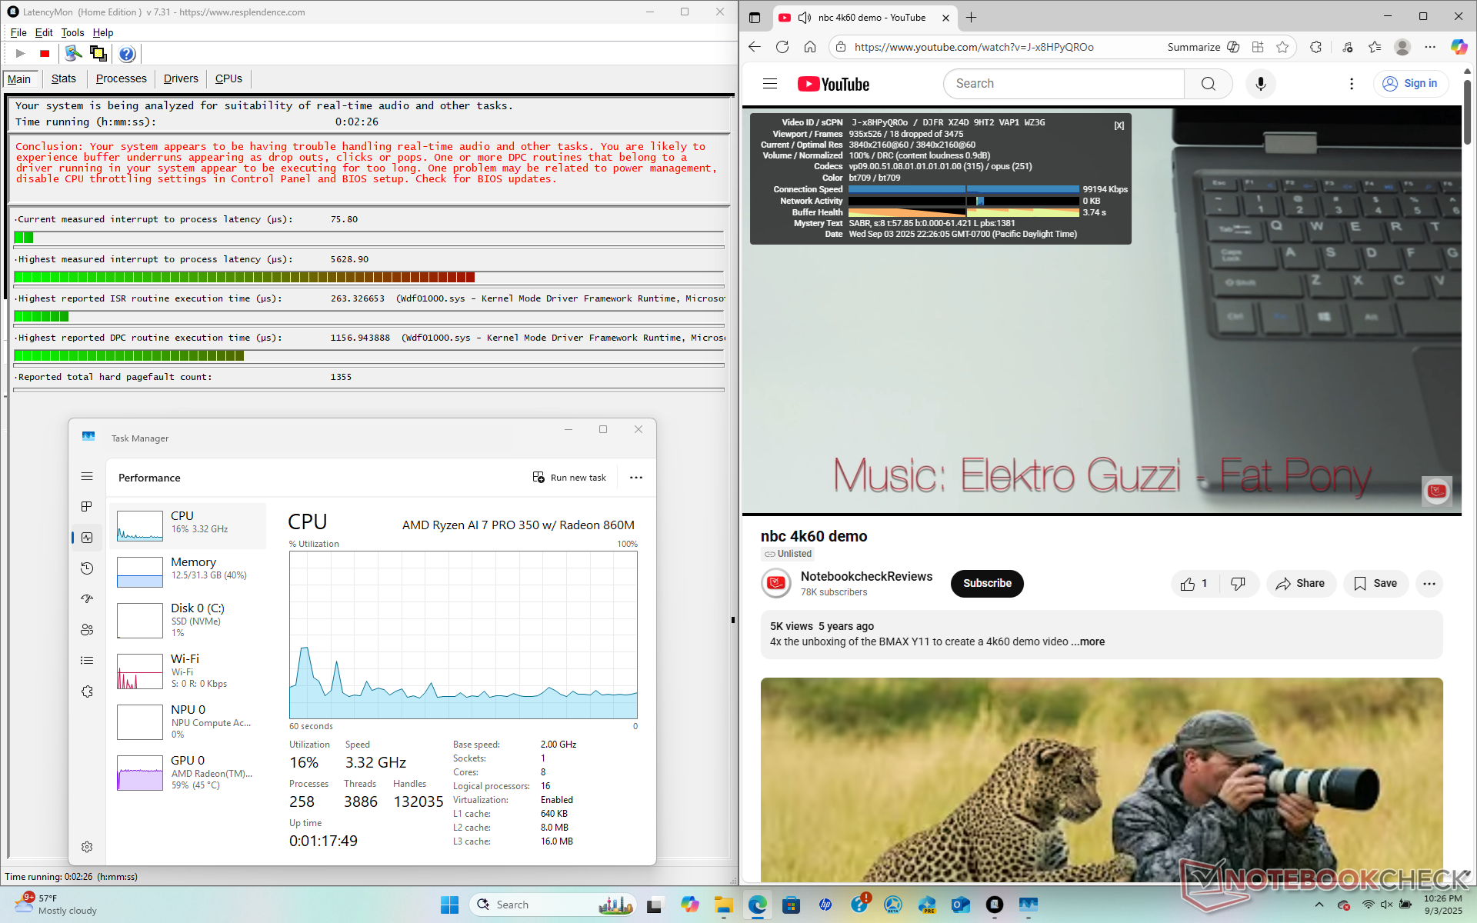
Task: Open LatencyMon help question mark icon
Action: click(127, 53)
